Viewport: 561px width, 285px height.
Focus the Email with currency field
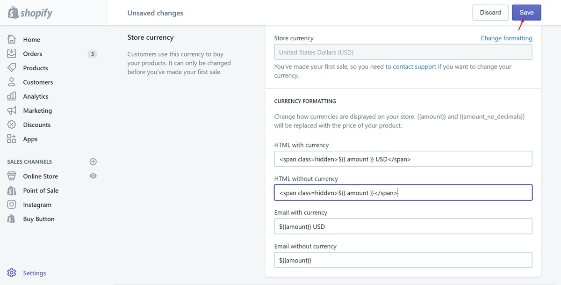403,226
